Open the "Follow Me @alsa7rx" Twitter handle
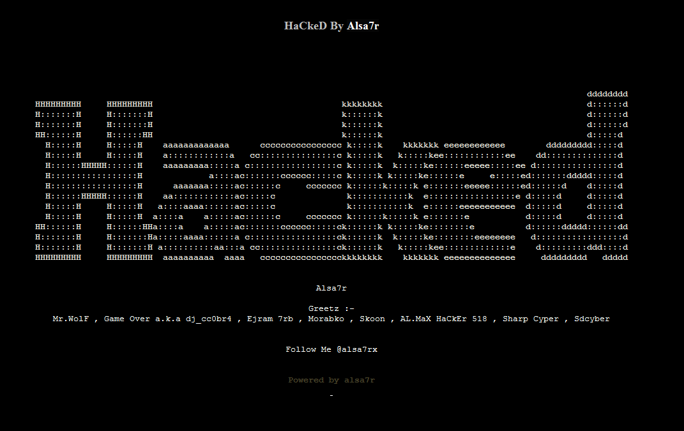Screen dimensions: 684x431 pyautogui.click(x=331, y=349)
